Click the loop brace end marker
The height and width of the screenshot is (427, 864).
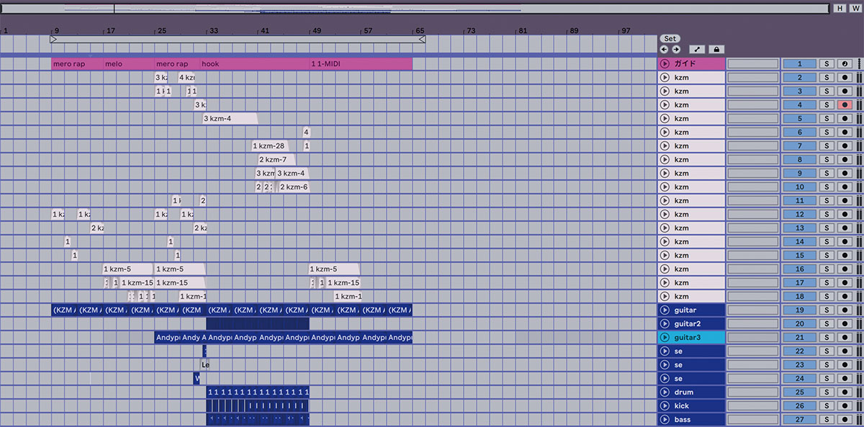[422, 40]
